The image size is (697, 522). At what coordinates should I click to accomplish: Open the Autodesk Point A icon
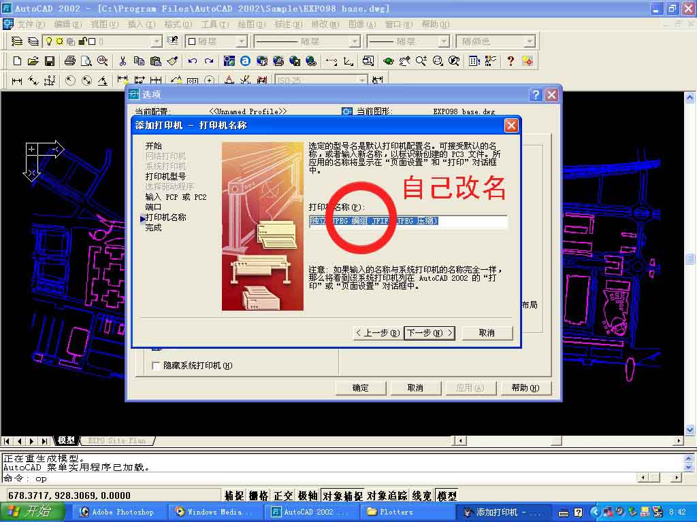point(245,60)
